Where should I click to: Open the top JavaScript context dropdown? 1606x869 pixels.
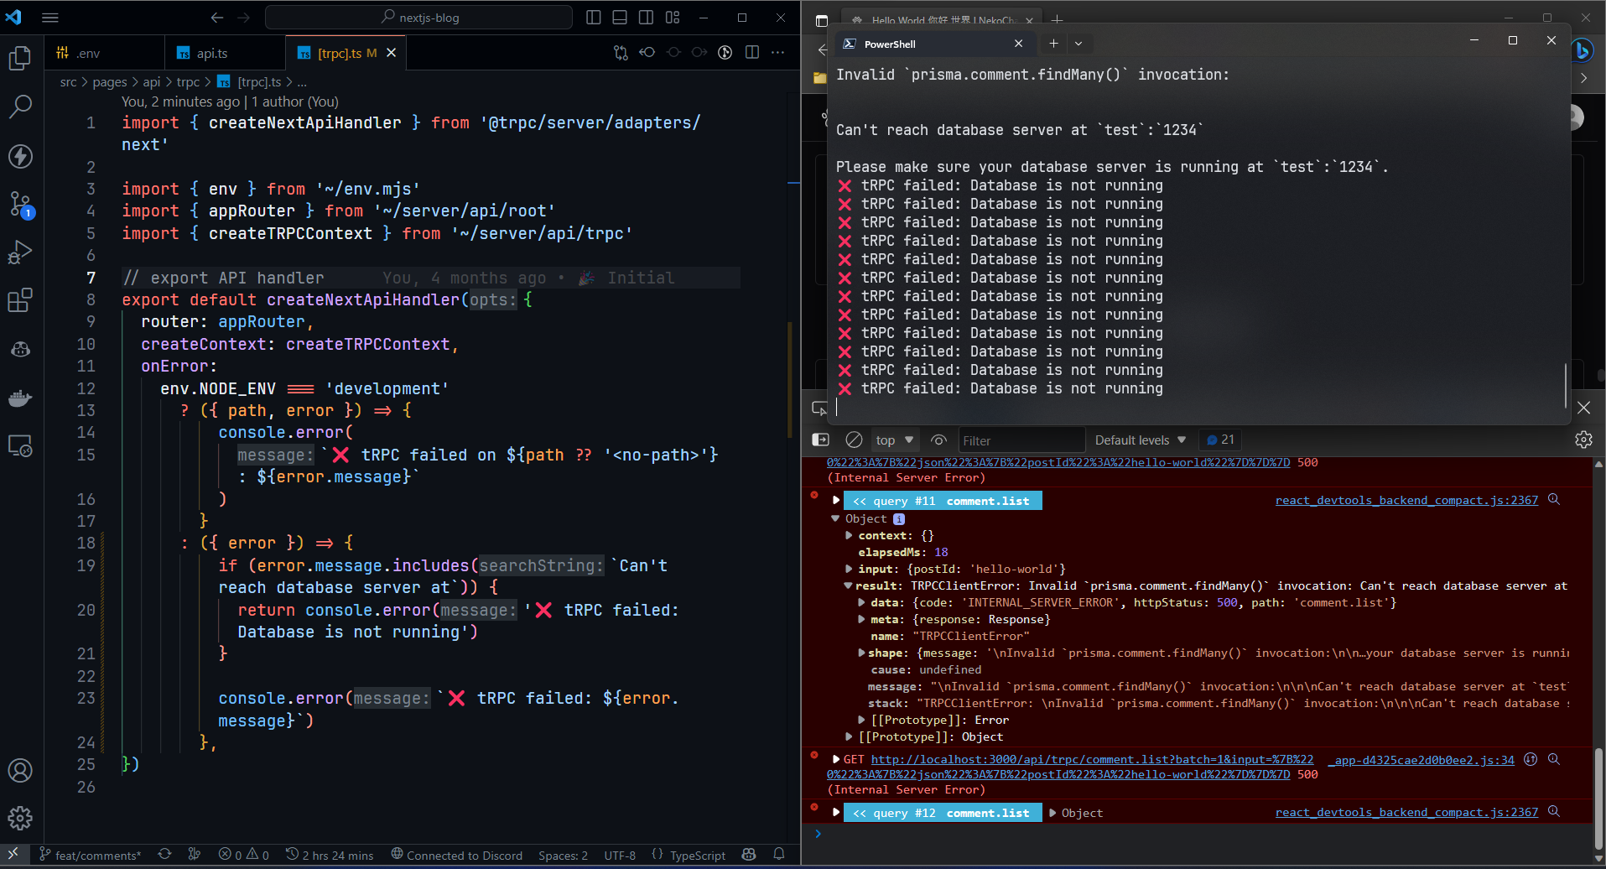click(x=894, y=440)
